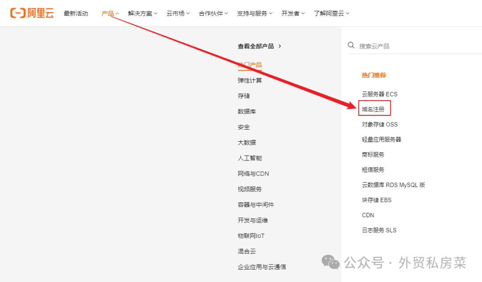The height and width of the screenshot is (282, 482).
Task: Click the WeChat 公众号 icon
Action: [x=330, y=262]
